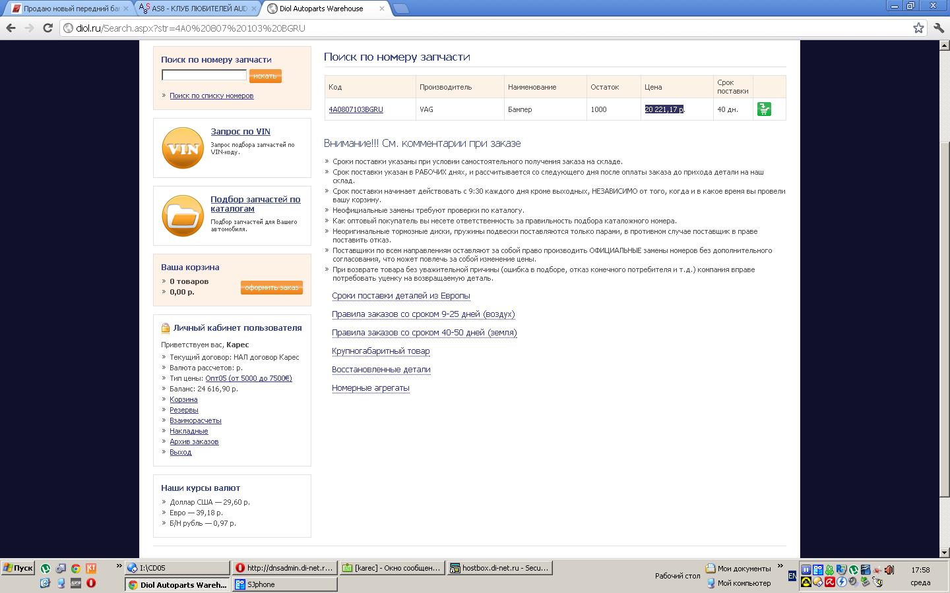Click the 'оформить заказ' checkout button
Image resolution: width=950 pixels, height=593 pixels.
pos(271,287)
